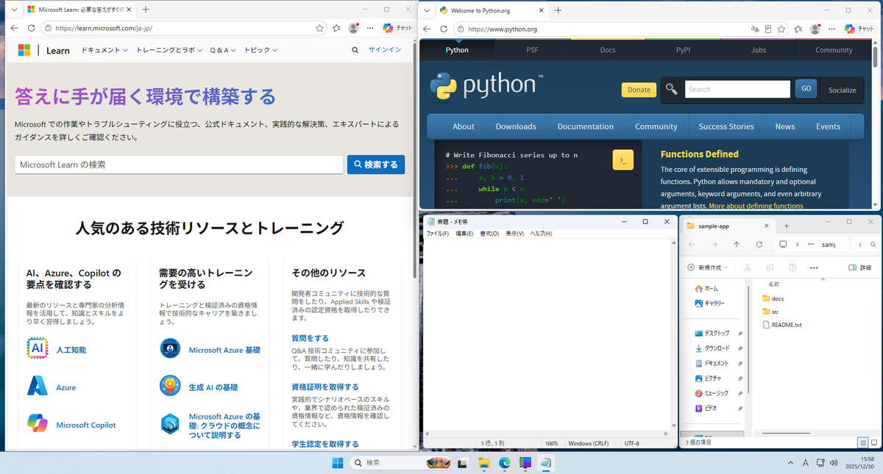Click the profile avatar in Microsoft Learn browser window
This screenshot has height=474, width=883.
point(353,28)
